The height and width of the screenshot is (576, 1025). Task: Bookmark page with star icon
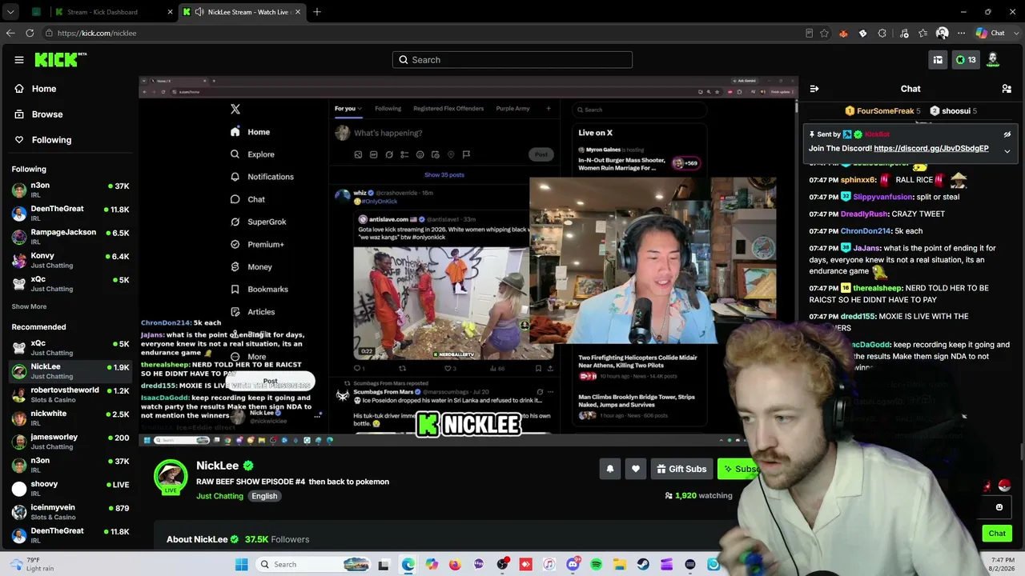click(x=824, y=33)
